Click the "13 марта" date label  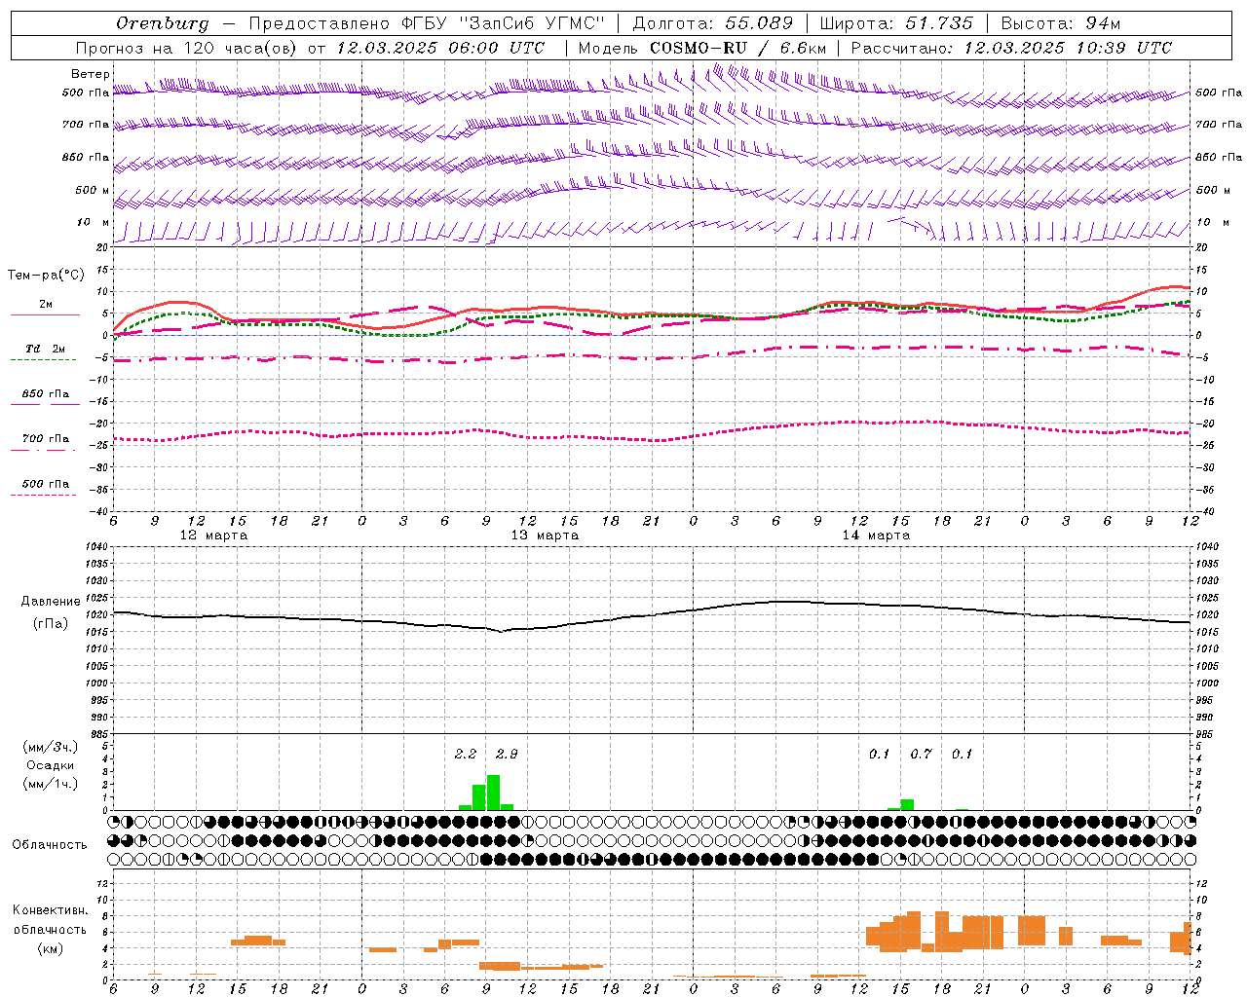[x=545, y=535]
